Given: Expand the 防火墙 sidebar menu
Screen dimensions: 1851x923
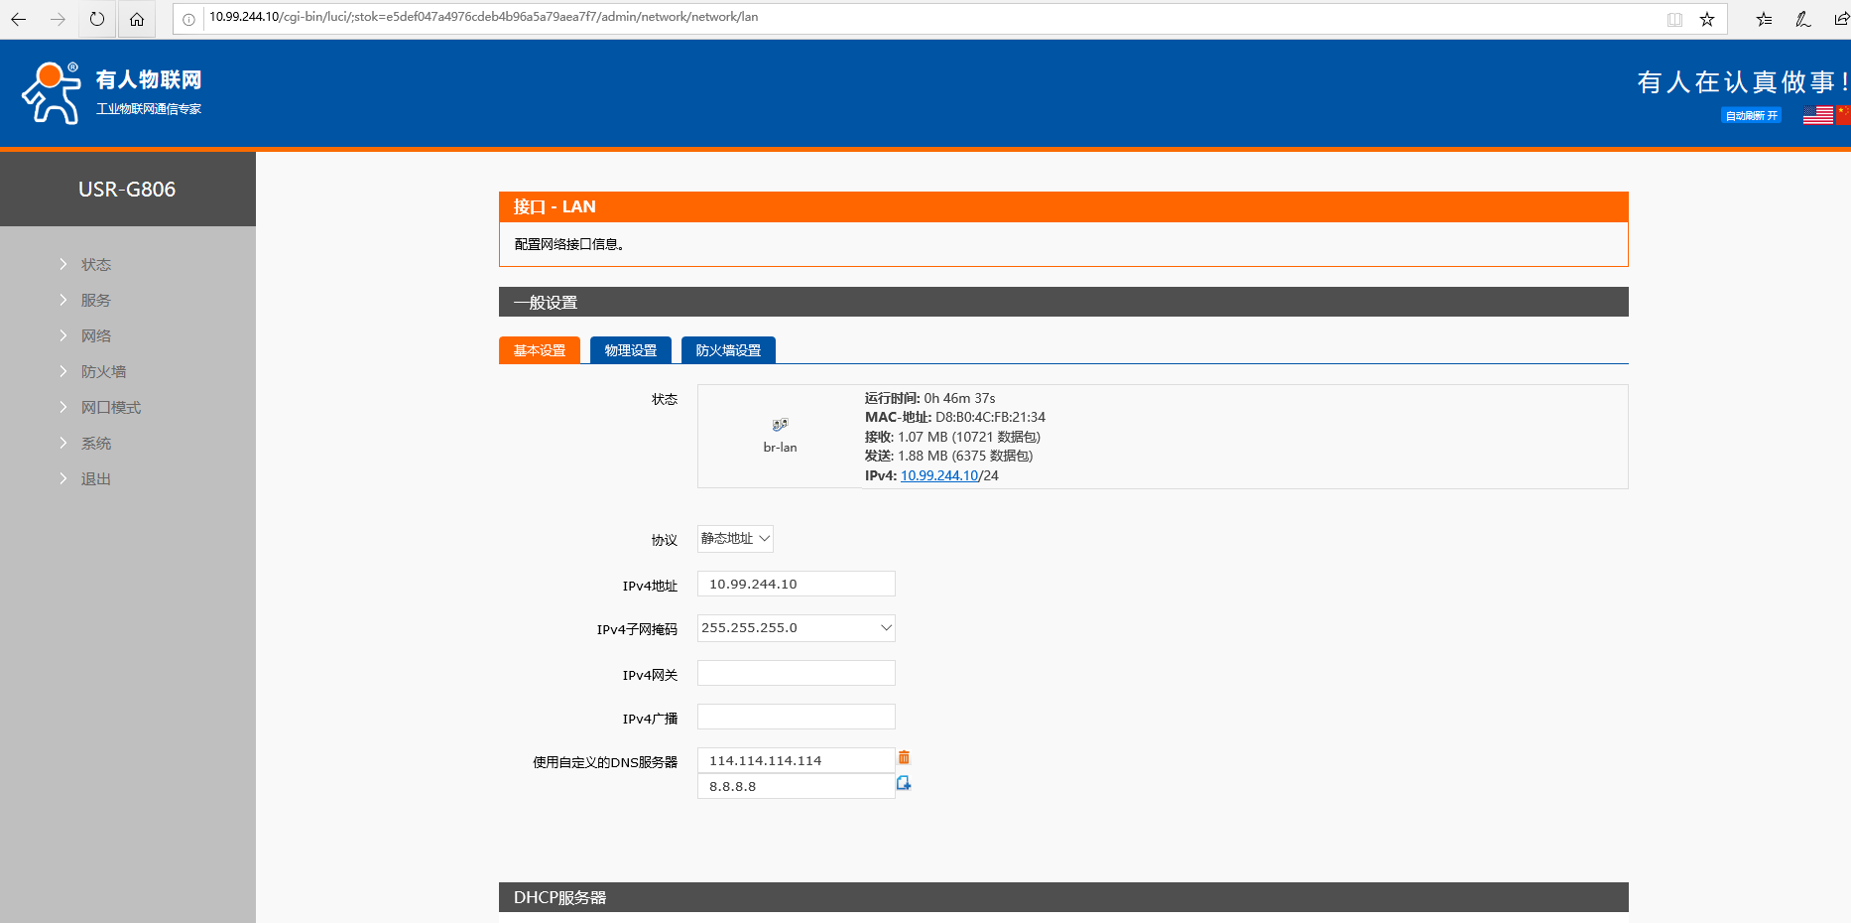Looking at the screenshot, I should (103, 372).
